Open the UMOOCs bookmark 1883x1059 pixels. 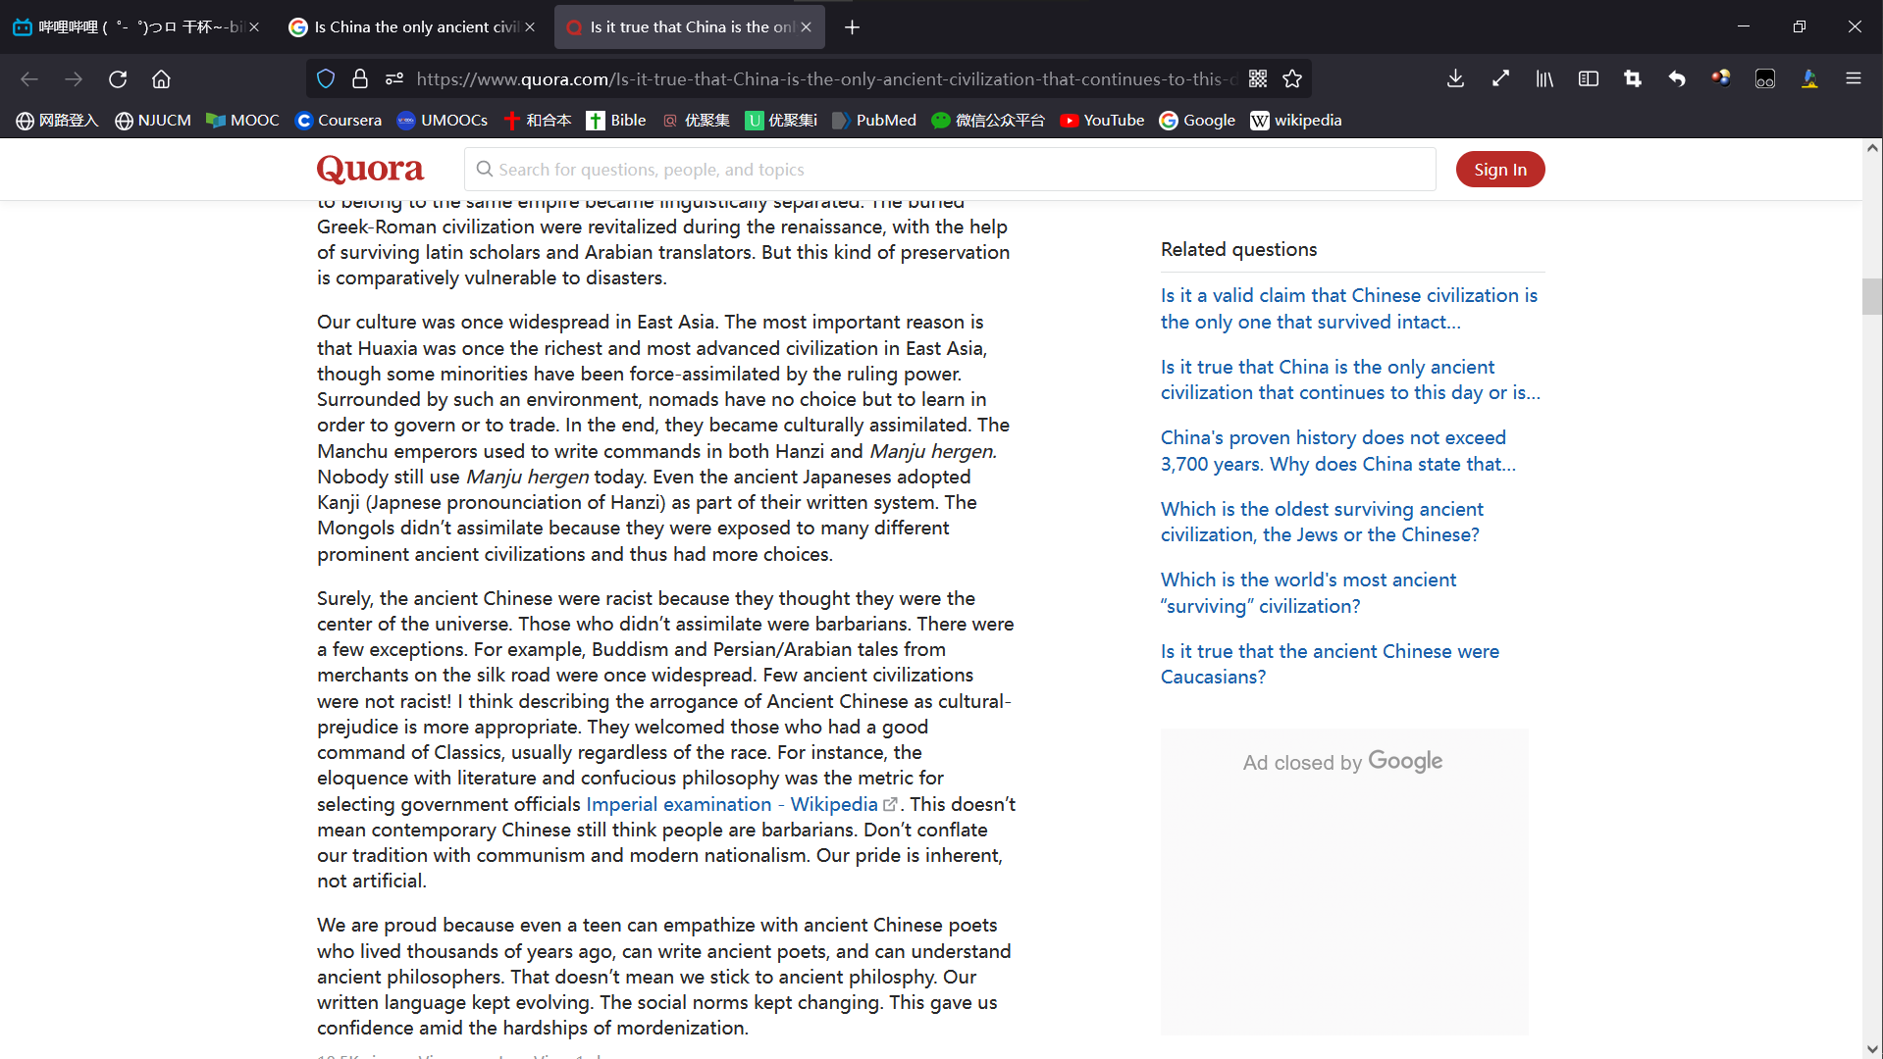pyautogui.click(x=443, y=121)
